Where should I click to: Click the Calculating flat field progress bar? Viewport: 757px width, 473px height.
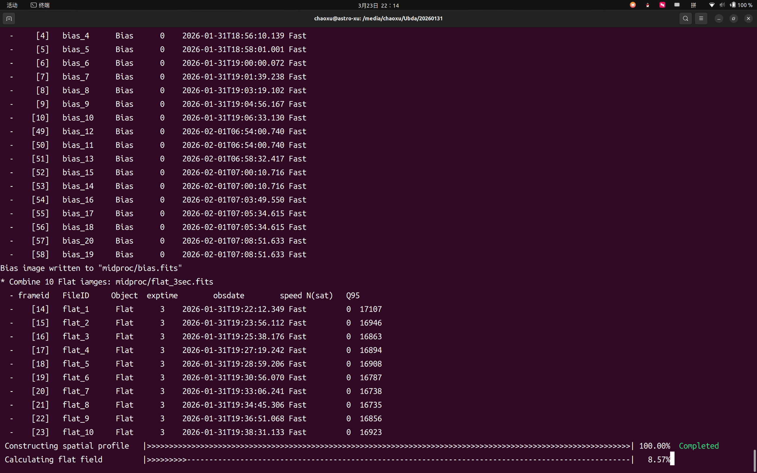tap(388, 459)
